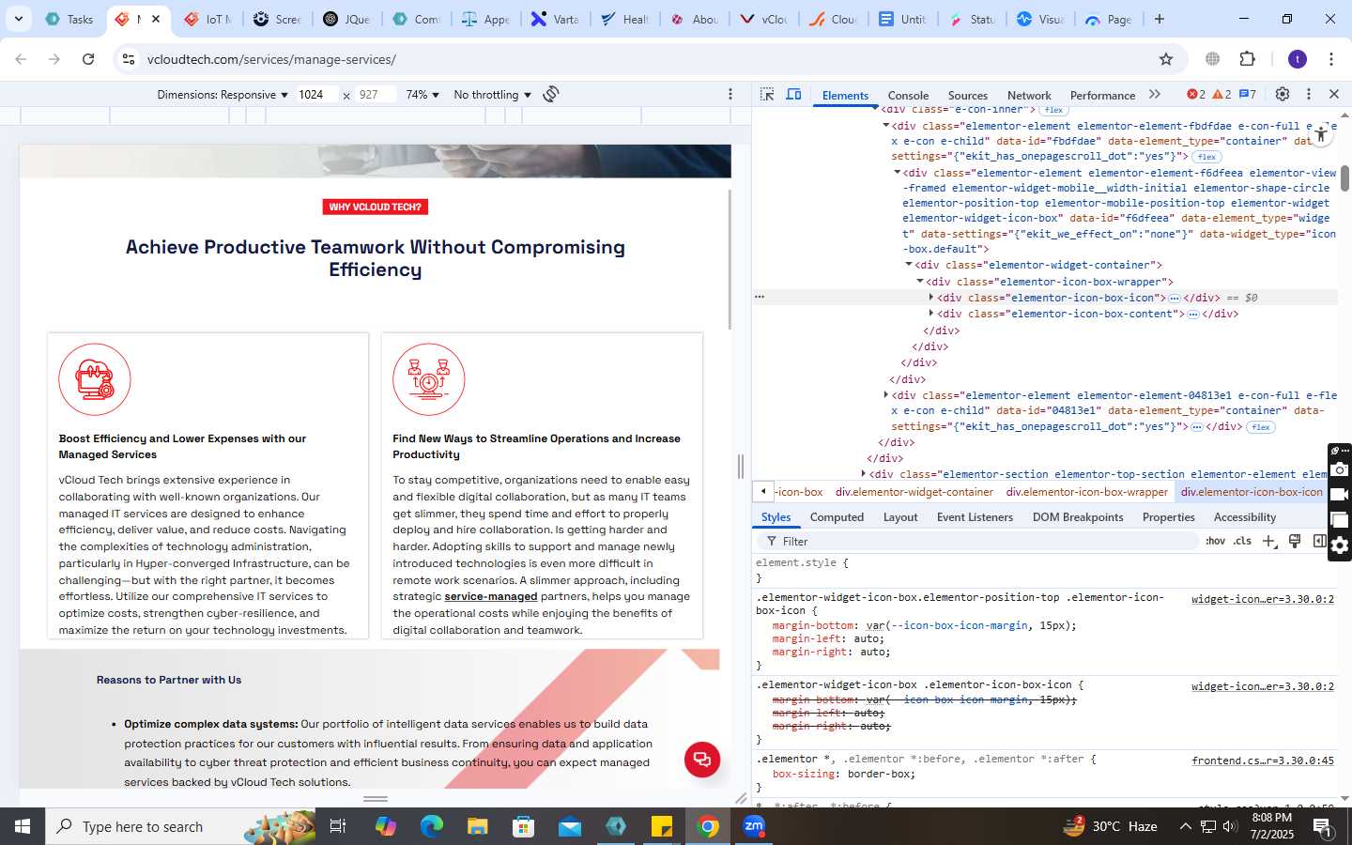Reload the page with the refresh icon

88,59
